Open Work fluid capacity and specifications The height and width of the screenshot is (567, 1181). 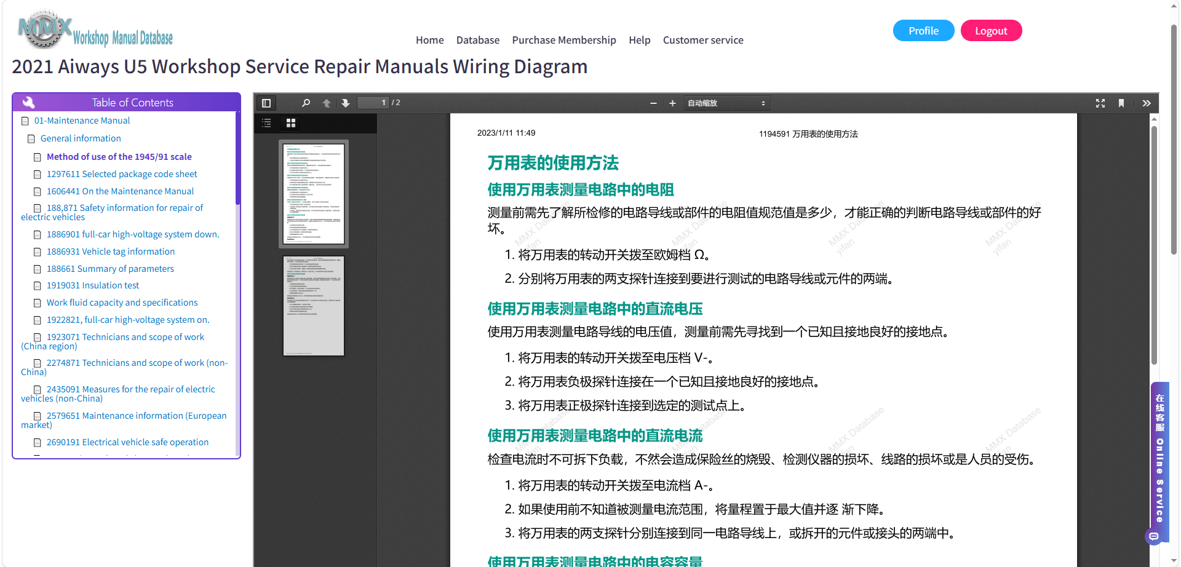[x=122, y=303]
